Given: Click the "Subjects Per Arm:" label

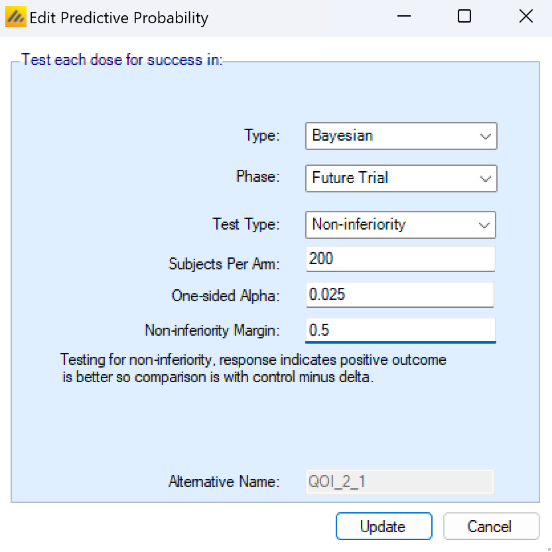Looking at the screenshot, I should (224, 264).
